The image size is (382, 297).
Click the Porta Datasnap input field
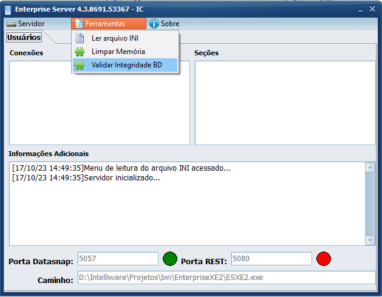pyautogui.click(x=117, y=259)
